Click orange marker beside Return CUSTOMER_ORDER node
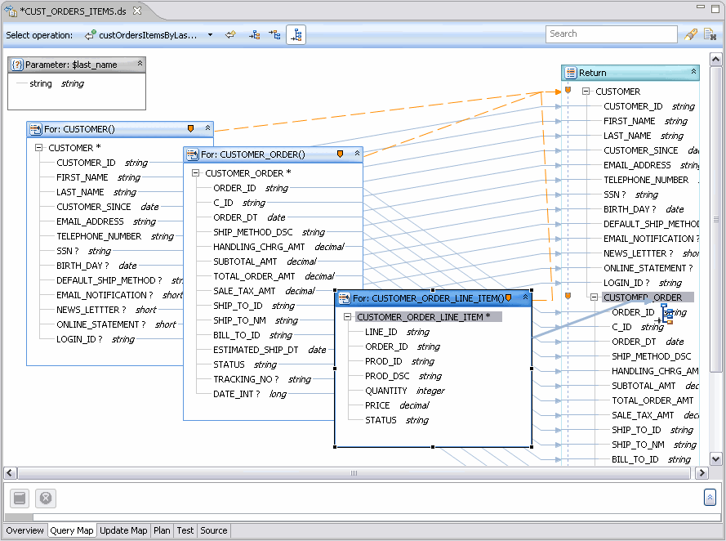The width and height of the screenshot is (726, 541). click(x=568, y=296)
